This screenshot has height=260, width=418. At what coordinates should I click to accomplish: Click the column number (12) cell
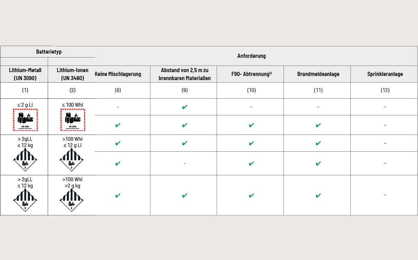(x=385, y=90)
